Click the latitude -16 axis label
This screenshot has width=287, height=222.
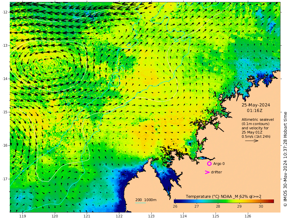pyautogui.click(x=5, y=145)
